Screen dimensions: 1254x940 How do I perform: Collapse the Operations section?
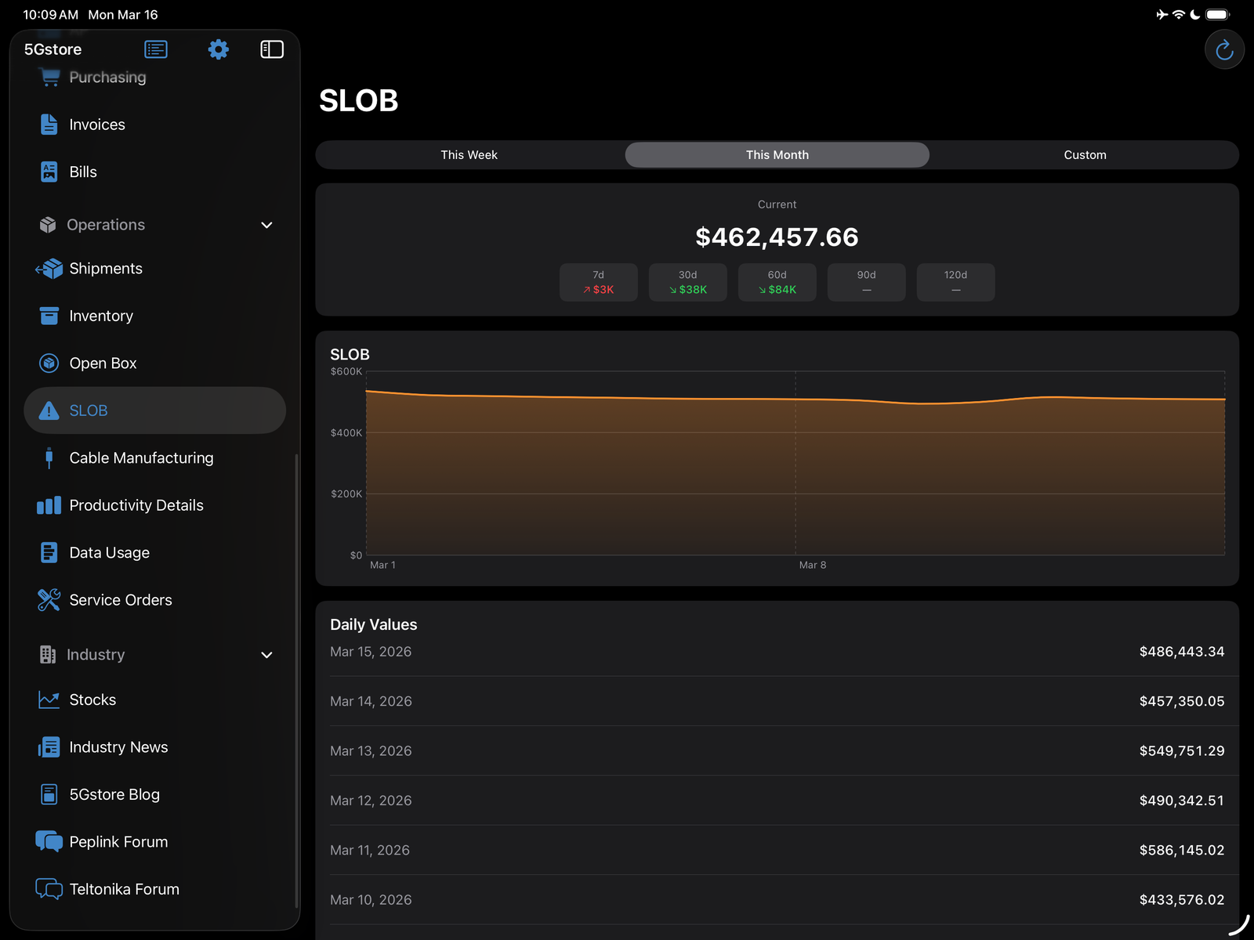[266, 225]
